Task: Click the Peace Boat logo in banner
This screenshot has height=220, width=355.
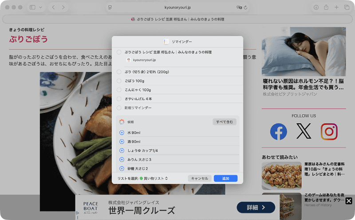Action: pos(91,208)
